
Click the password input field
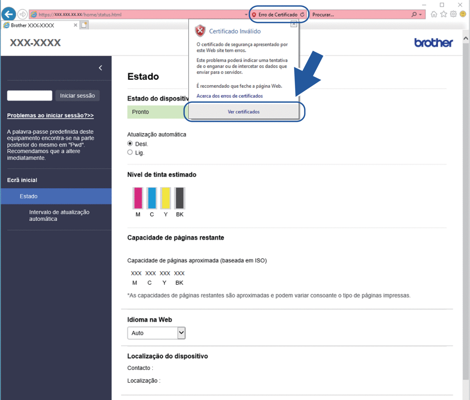pyautogui.click(x=30, y=95)
